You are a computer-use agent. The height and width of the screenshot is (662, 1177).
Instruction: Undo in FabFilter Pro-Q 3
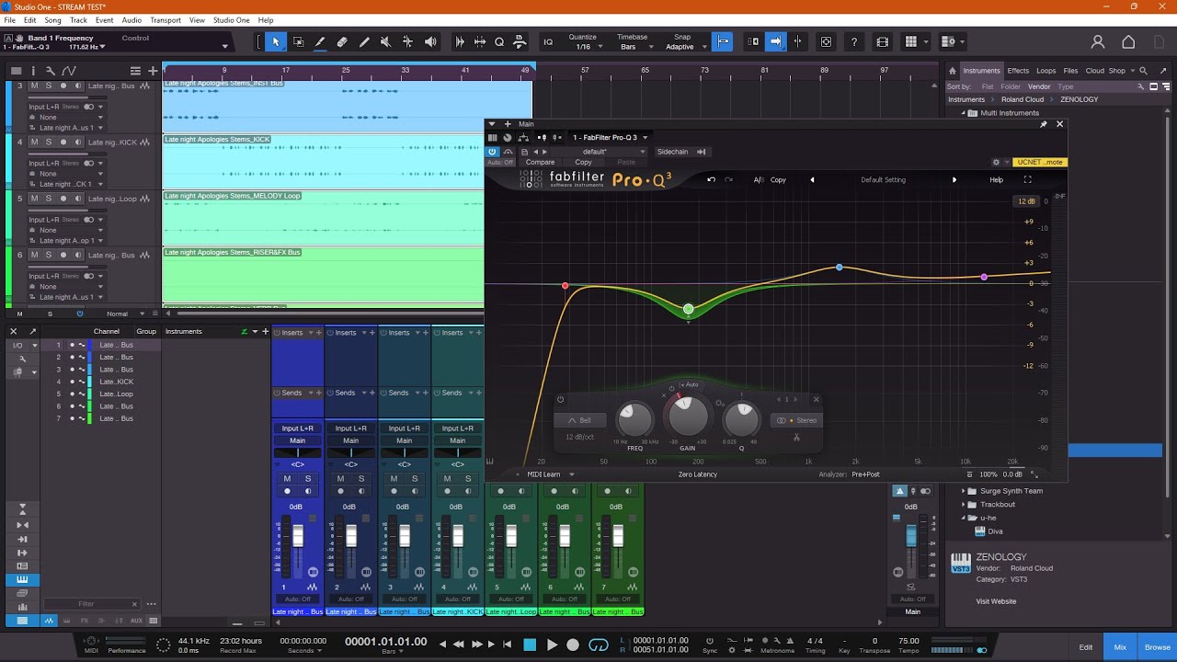711,179
